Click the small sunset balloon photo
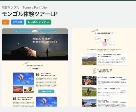This screenshot has height=112, width=136. click(18, 89)
